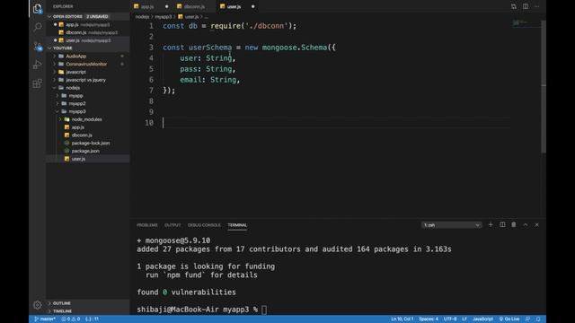Collapse the nodejs folder
Viewport: 575px width, 323px height.
(88, 88)
